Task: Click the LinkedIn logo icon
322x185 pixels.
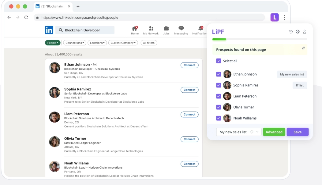Action: click(49, 30)
